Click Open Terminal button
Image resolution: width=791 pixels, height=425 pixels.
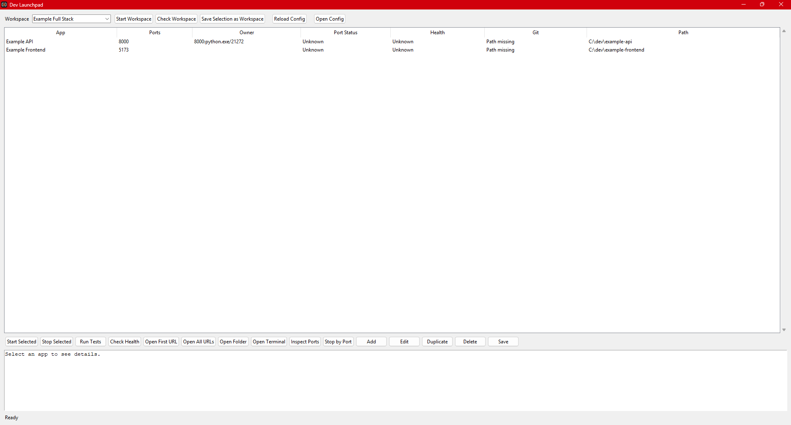269,342
